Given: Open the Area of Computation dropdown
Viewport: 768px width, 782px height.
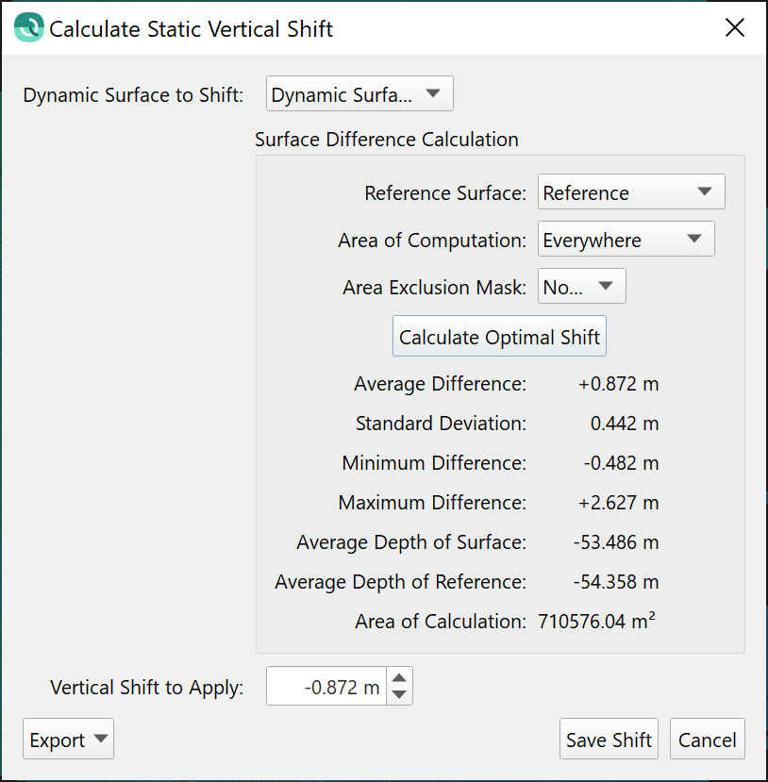Looking at the screenshot, I should pos(626,240).
